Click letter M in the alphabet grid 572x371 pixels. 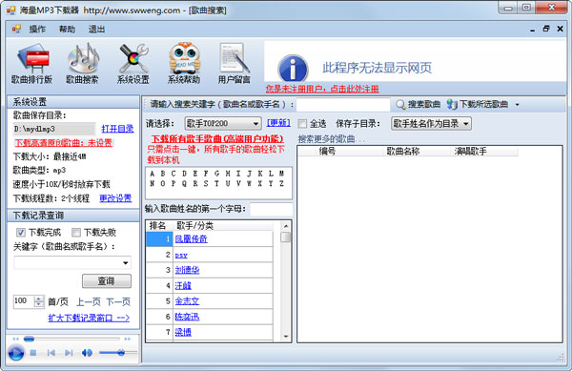tap(281, 174)
